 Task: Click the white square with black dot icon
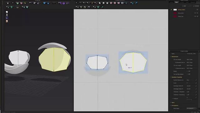click(x=122, y=3)
